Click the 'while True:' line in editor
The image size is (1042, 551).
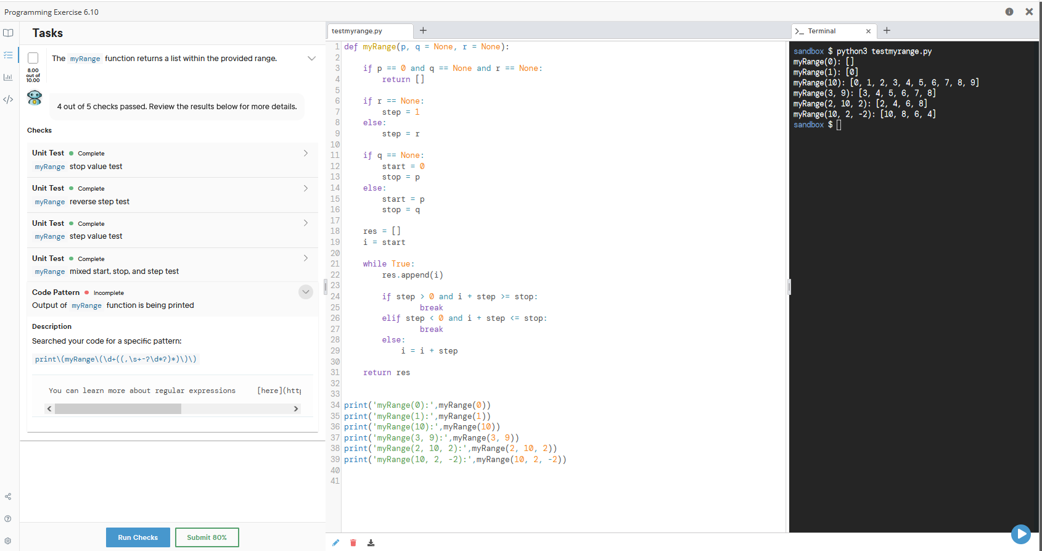point(388,264)
